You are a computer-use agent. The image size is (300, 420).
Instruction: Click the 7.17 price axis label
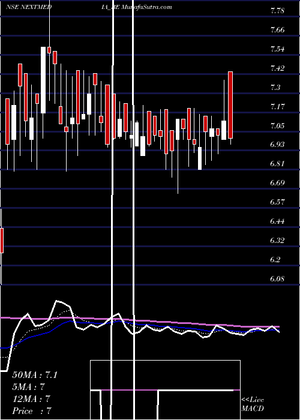(277, 107)
